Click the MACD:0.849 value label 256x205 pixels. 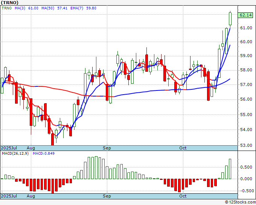pyautogui.click(x=44, y=154)
